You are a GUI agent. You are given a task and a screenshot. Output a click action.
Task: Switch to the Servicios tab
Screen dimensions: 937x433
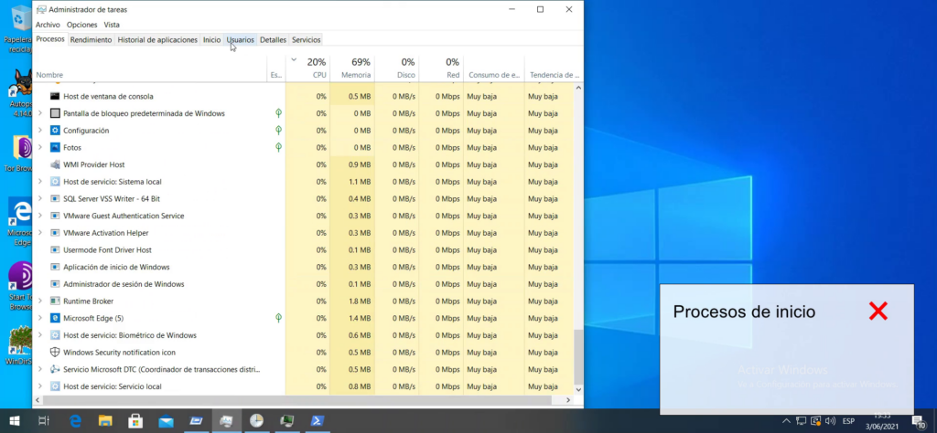306,40
